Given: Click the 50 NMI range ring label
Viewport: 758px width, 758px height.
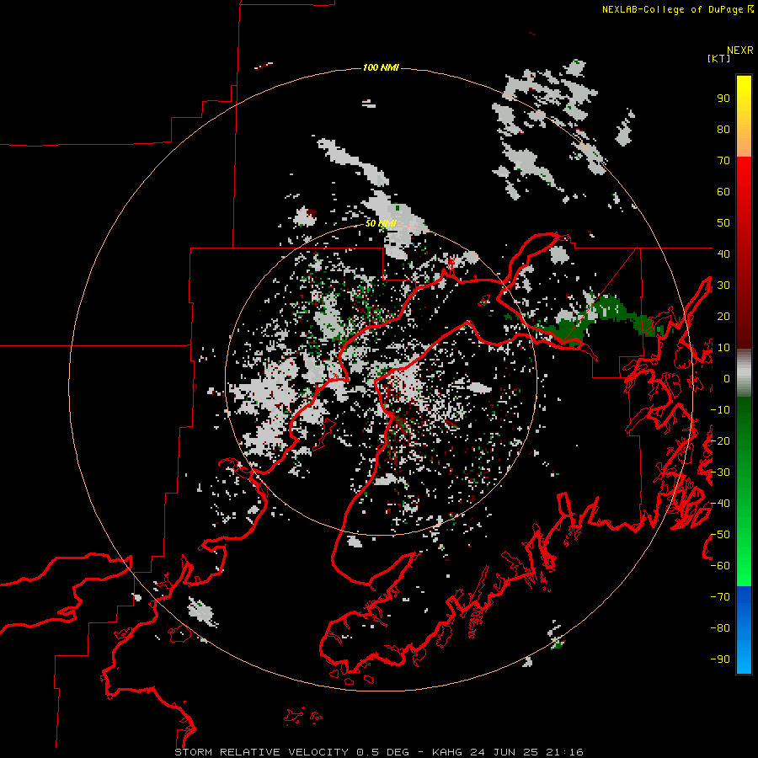Looking at the screenshot, I should [381, 223].
